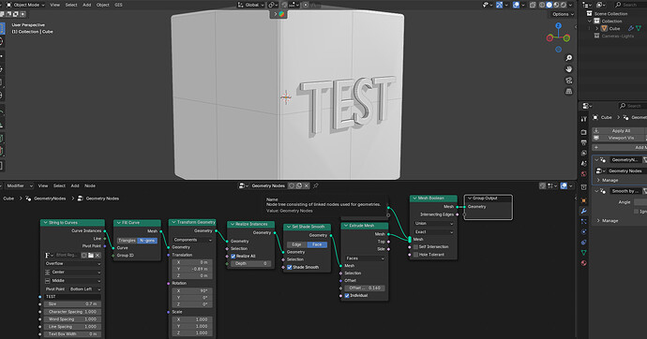Click Offset Scale 0.160 slider field
Screen dimensions: 647x339
pyautogui.click(x=365, y=288)
